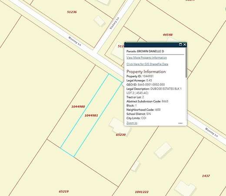The image size is (226, 196).
Task: Open the popup's three-dot more options menu
Action: coord(180,123)
